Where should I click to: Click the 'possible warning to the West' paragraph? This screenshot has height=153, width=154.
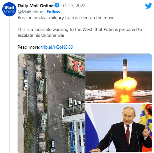[80, 32]
